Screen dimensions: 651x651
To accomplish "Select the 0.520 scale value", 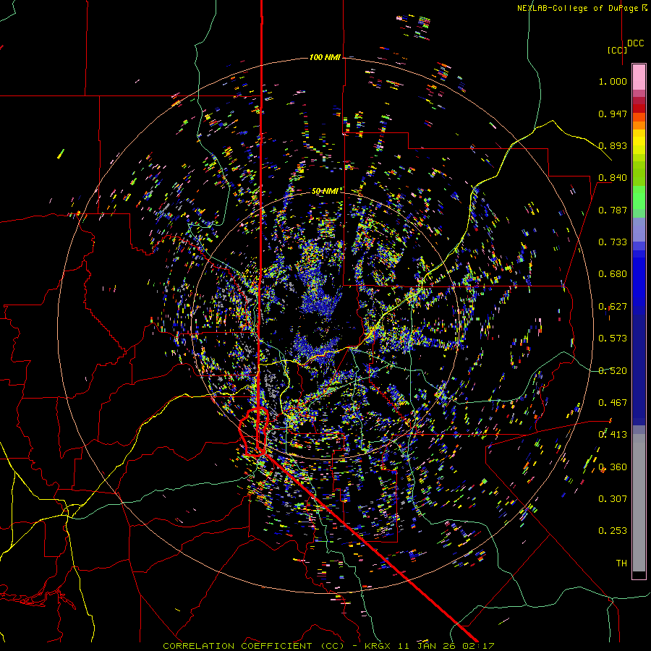I will click(x=613, y=371).
